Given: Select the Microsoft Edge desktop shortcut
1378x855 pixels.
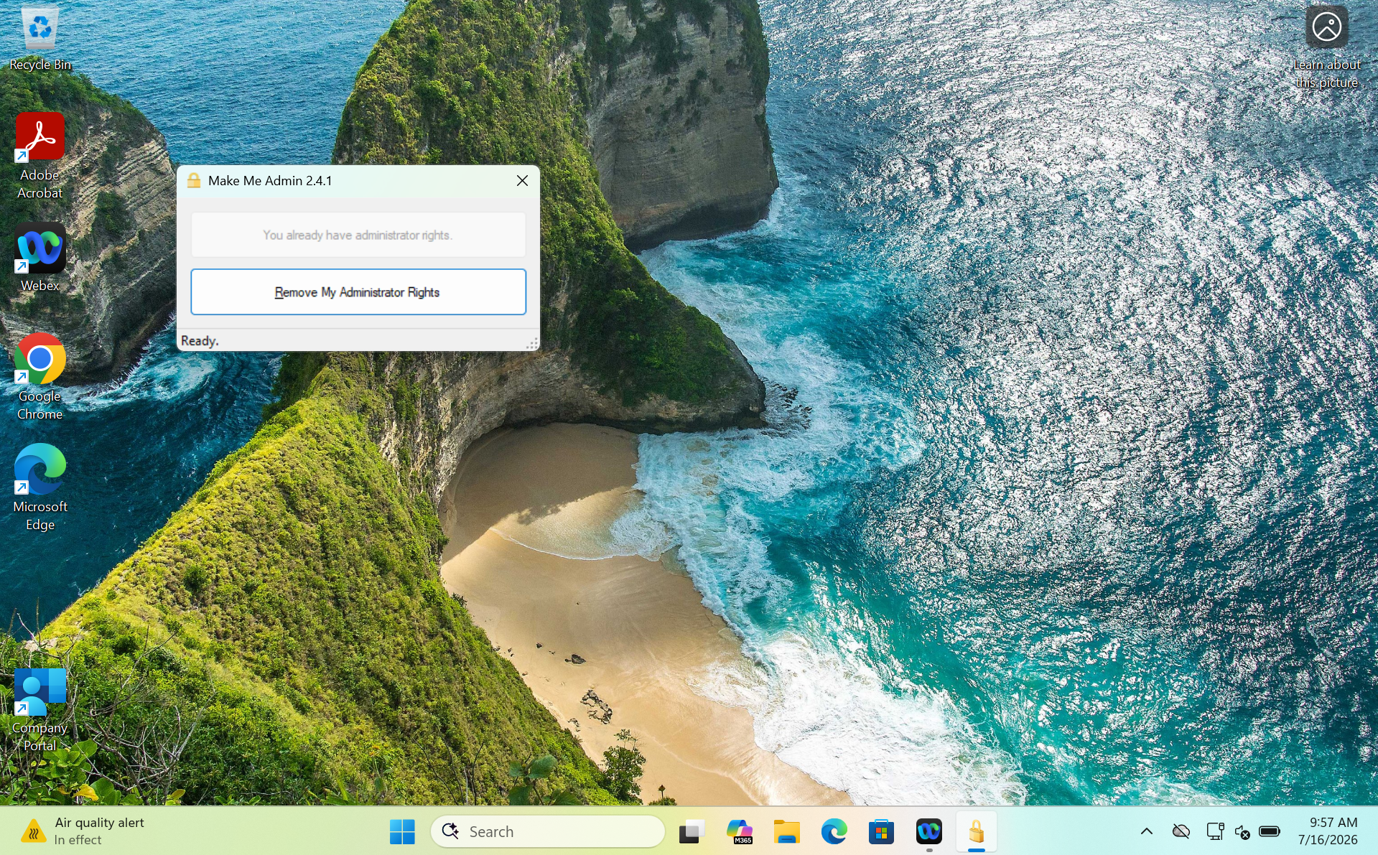Looking at the screenshot, I should (40, 487).
